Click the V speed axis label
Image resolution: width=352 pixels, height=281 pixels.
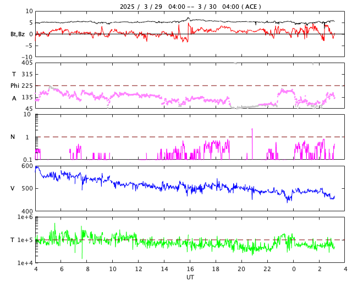(x=13, y=188)
